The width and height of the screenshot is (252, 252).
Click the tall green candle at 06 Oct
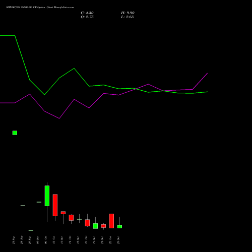[x=47, y=196]
